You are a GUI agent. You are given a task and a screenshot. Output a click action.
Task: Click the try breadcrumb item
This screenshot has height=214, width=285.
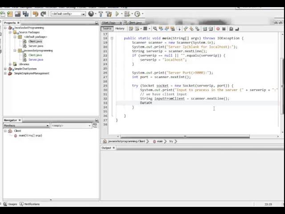tap(171, 141)
